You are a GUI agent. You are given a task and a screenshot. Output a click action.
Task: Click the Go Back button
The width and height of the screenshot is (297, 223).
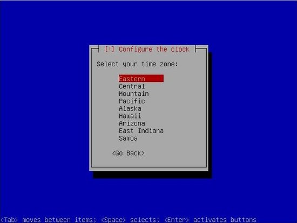[x=128, y=153]
